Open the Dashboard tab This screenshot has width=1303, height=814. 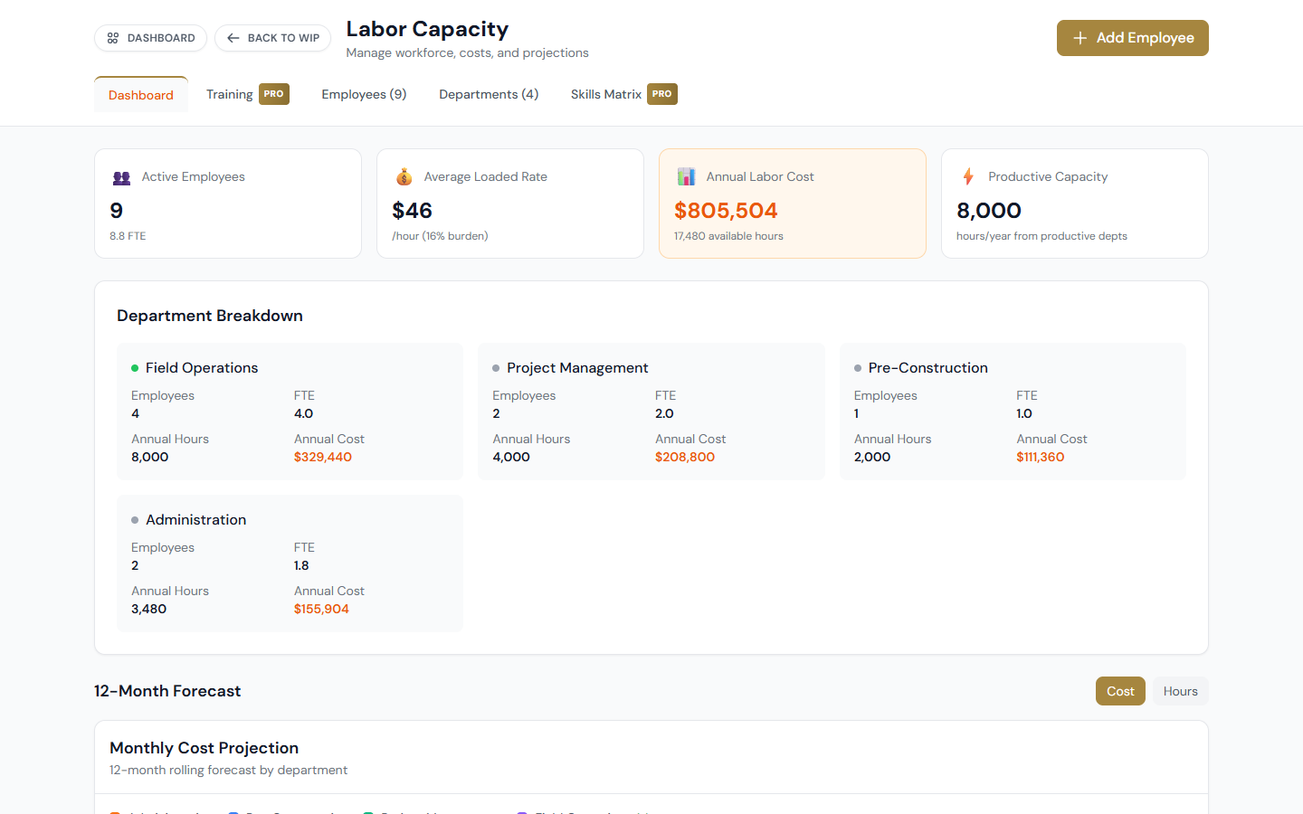pos(141,95)
